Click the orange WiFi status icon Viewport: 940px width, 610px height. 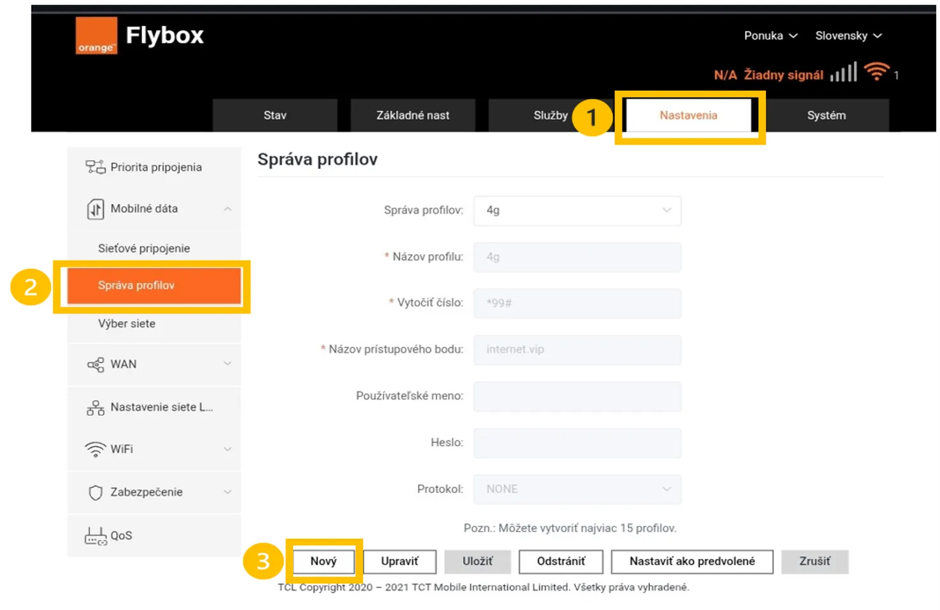point(877,71)
